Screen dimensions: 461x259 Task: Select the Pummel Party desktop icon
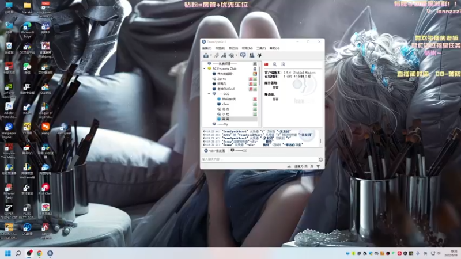click(9, 191)
